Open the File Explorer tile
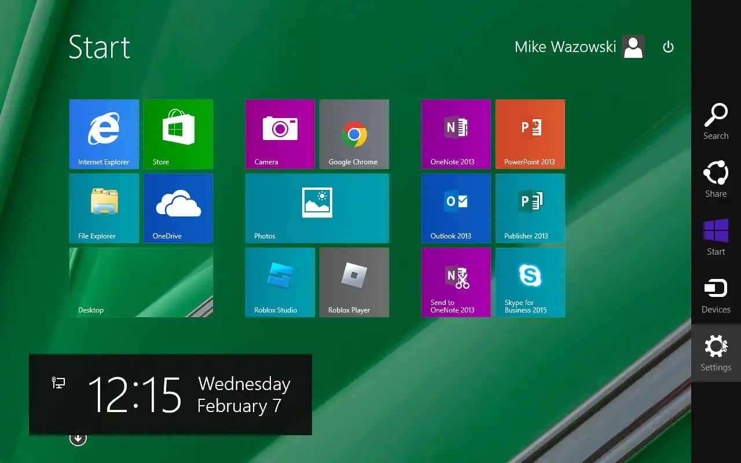 pos(104,208)
